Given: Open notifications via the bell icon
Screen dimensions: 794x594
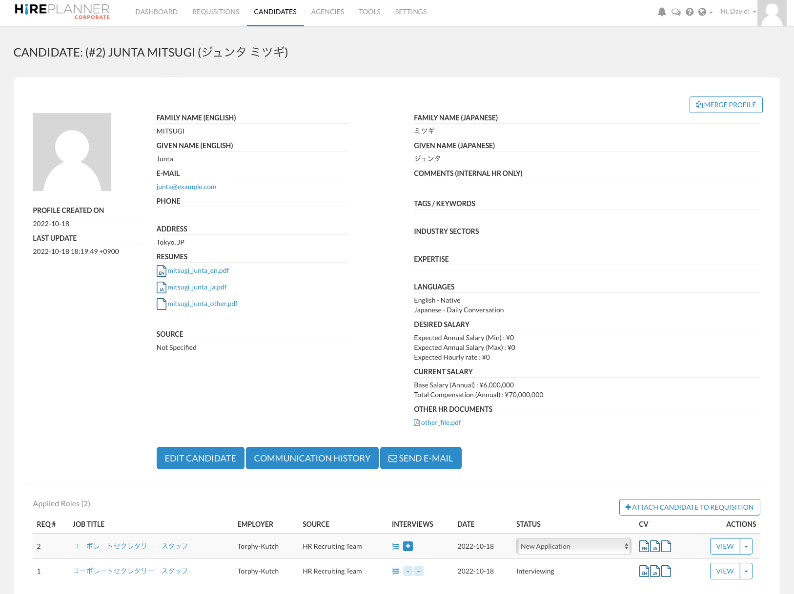Looking at the screenshot, I should coord(662,12).
